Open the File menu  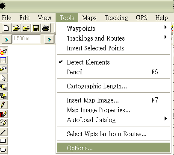6,18
